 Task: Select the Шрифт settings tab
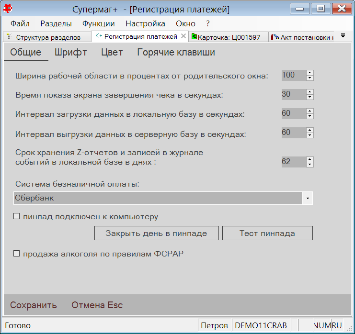[70, 52]
